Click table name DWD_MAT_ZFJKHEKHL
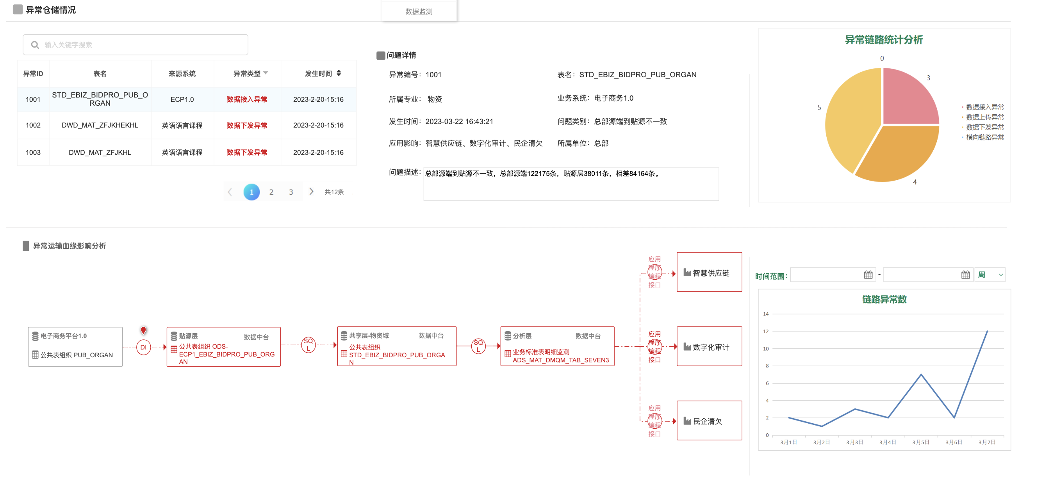1052x479 pixels. [100, 125]
